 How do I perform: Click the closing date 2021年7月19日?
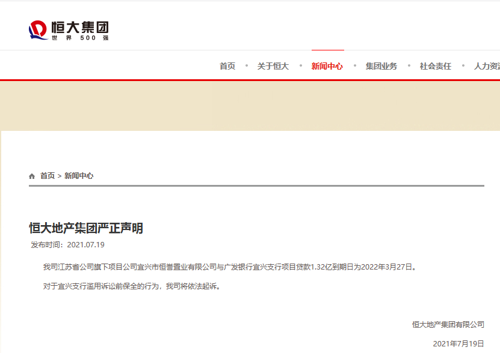pos(458,344)
